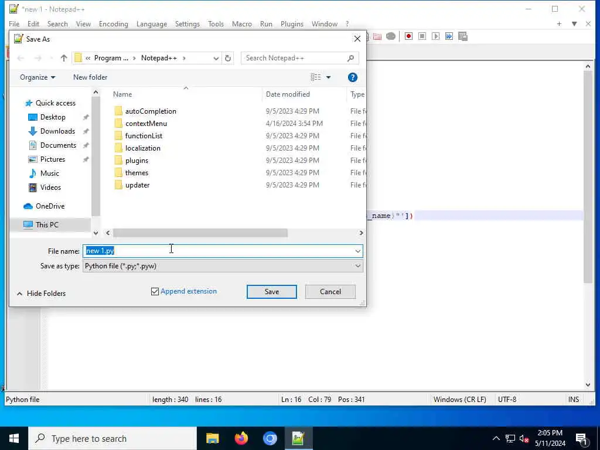This screenshot has height=450, width=600.
Task: Open the Macro menu
Action: 242,23
